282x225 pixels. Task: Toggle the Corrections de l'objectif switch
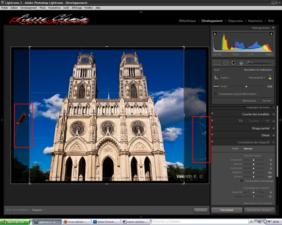[x=212, y=142]
